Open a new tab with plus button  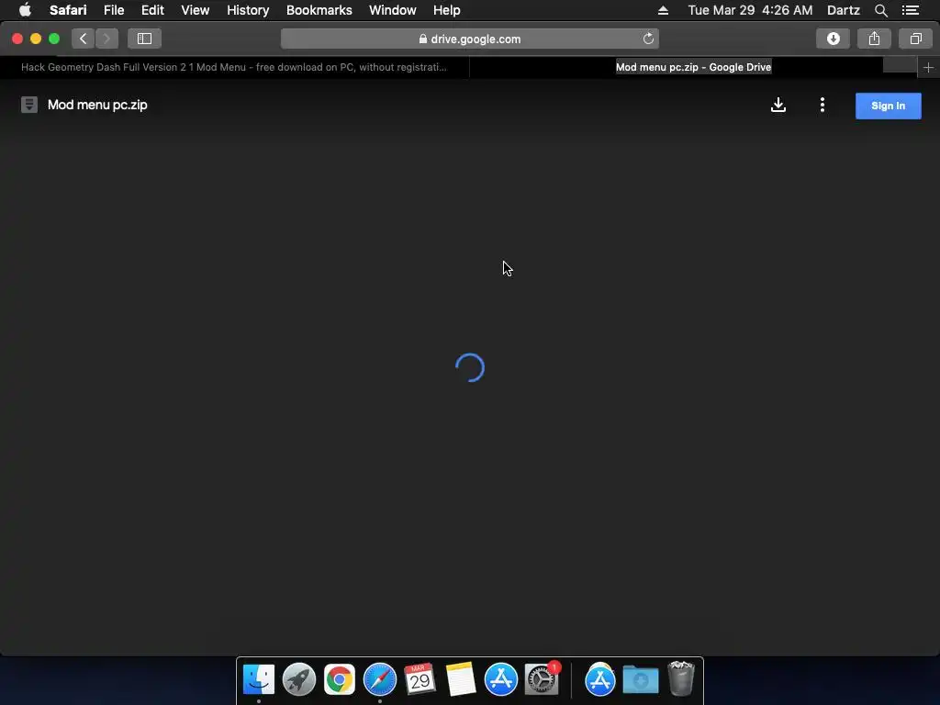point(928,68)
